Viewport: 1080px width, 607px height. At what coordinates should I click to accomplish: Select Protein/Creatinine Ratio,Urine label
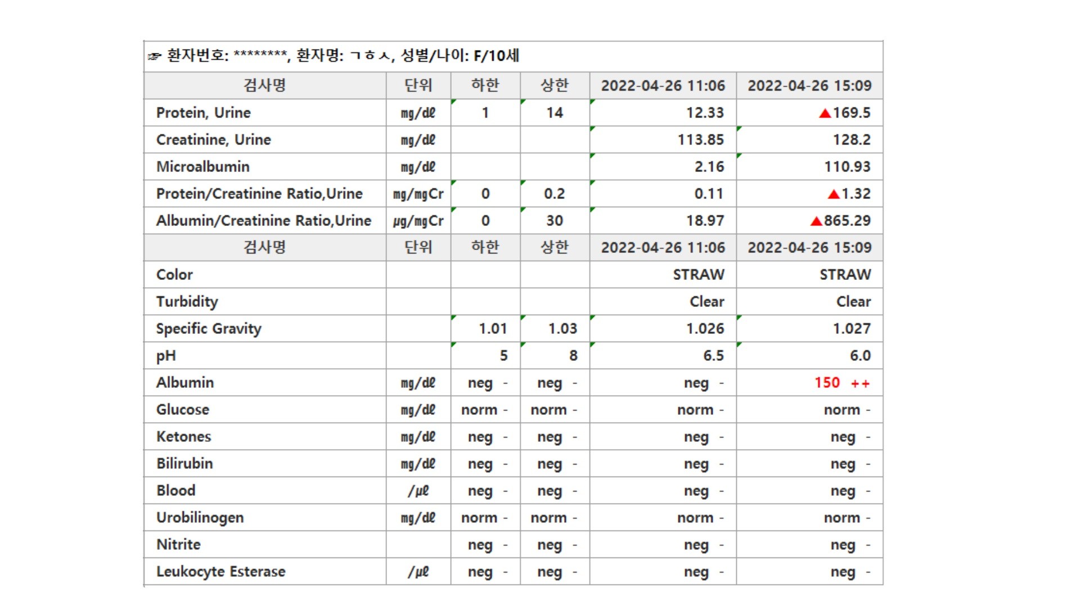[x=259, y=193]
